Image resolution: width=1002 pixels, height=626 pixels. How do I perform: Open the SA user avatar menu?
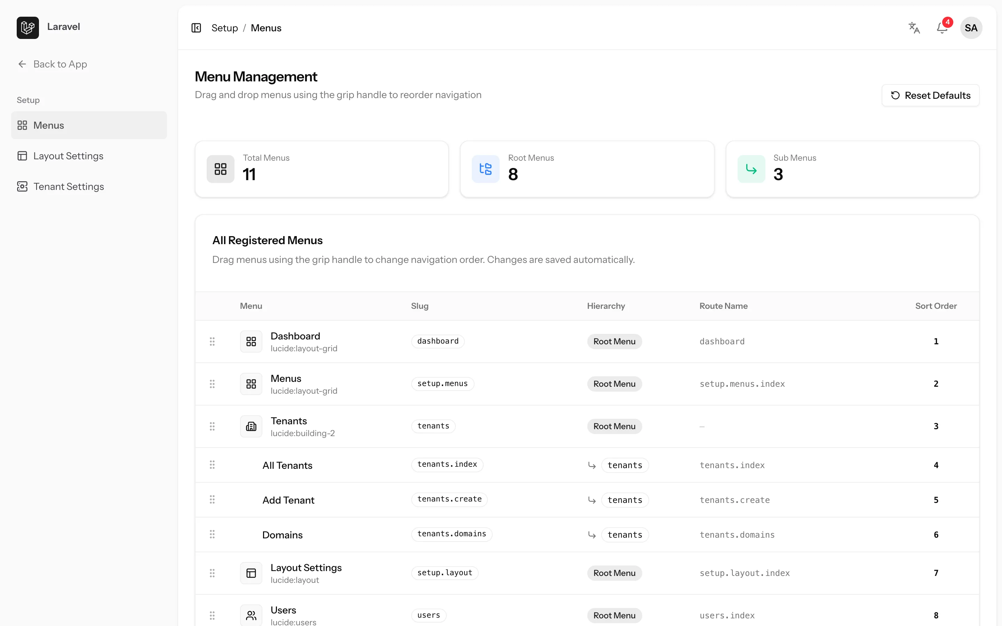[971, 28]
